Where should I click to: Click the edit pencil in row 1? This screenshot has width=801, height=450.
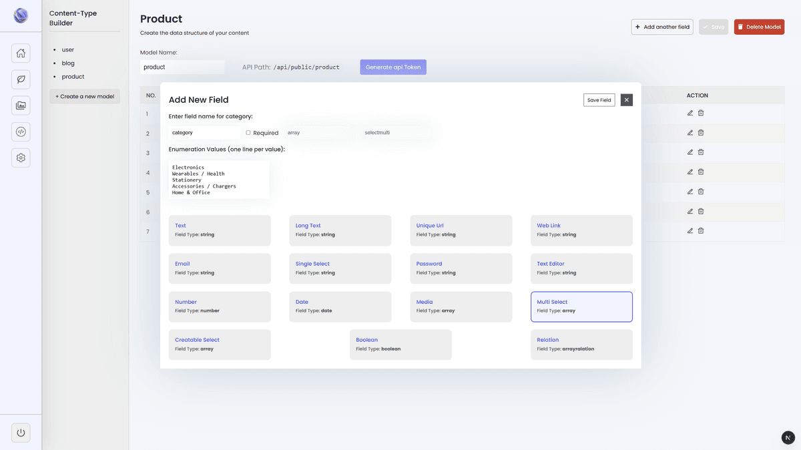(x=690, y=113)
